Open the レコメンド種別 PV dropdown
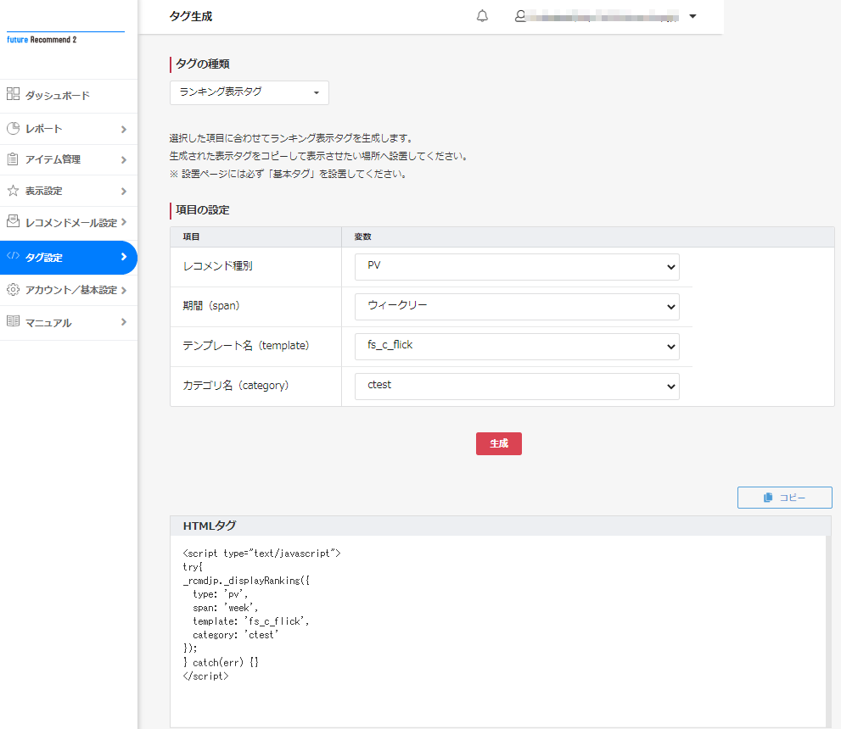The width and height of the screenshot is (841, 729). click(x=517, y=267)
